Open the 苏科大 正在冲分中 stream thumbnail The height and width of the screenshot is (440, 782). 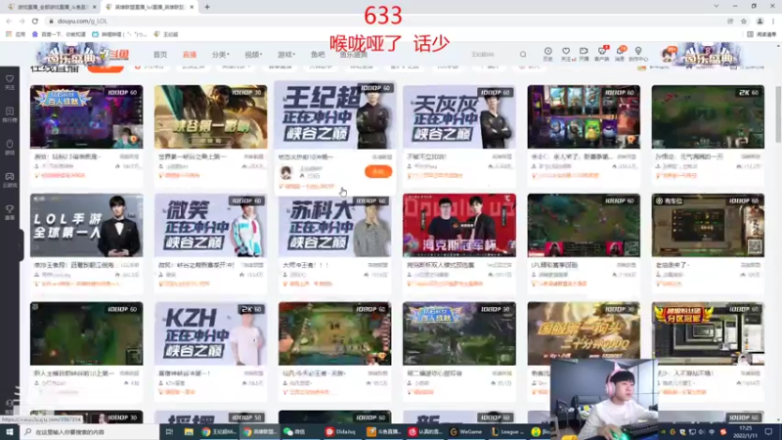(x=334, y=226)
